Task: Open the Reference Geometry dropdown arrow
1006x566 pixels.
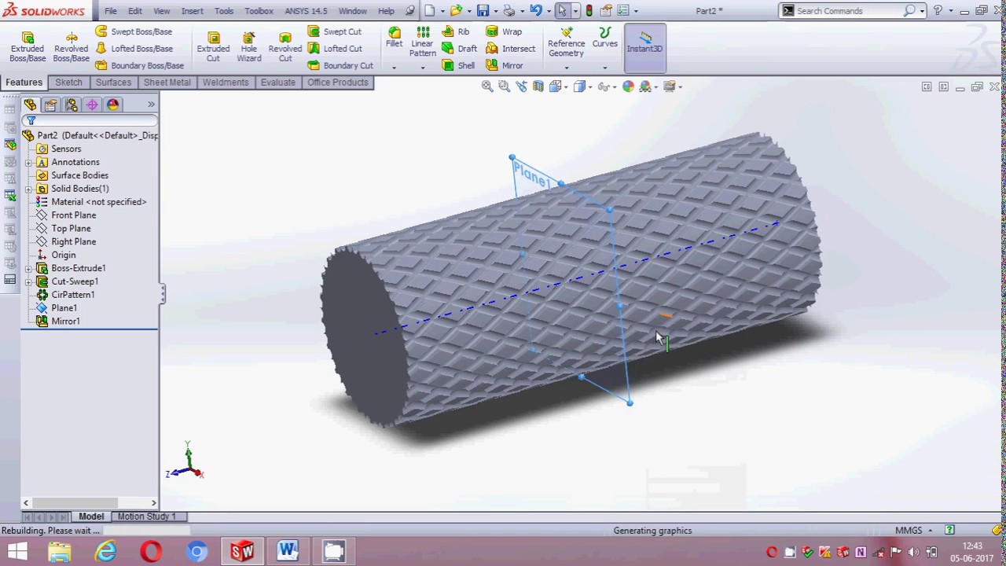Action: [566, 68]
